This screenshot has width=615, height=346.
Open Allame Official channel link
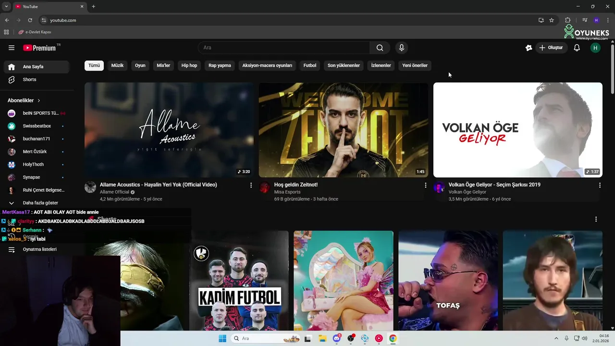coord(114,192)
